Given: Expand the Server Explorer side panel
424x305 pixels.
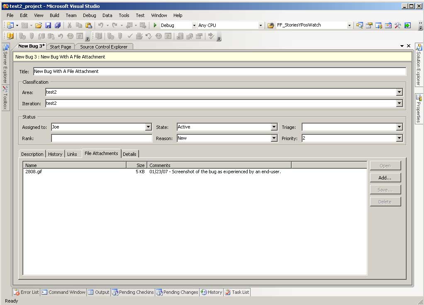Looking at the screenshot, I should pos(5,64).
